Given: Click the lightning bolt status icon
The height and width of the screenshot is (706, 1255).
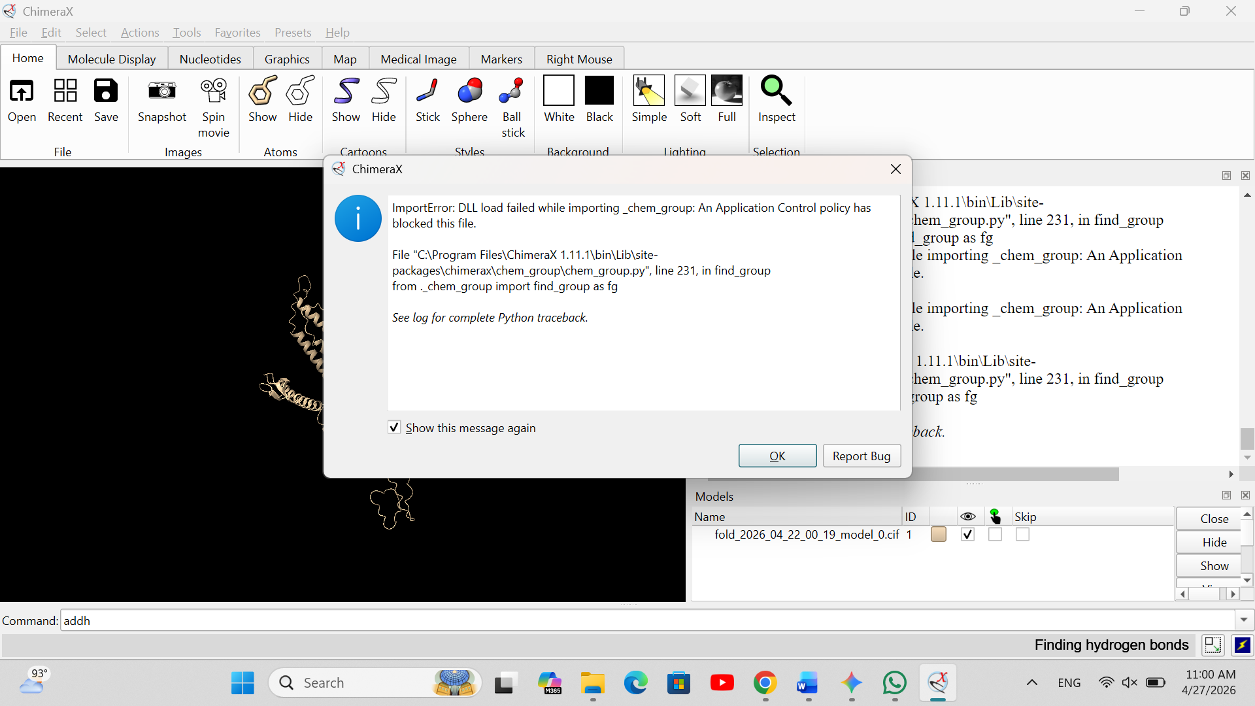Looking at the screenshot, I should [x=1242, y=645].
